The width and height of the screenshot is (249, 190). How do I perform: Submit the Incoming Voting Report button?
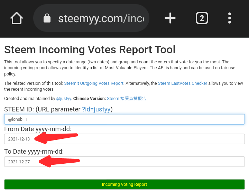124,184
